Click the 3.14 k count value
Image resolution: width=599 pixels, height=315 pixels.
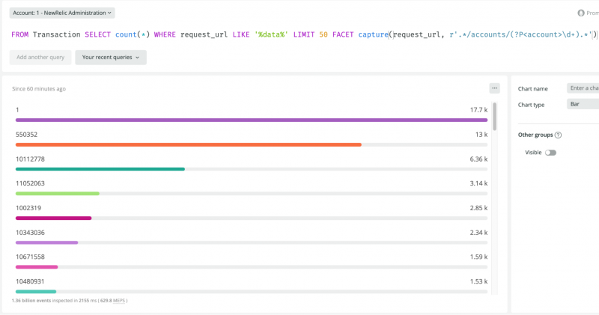tap(478, 183)
